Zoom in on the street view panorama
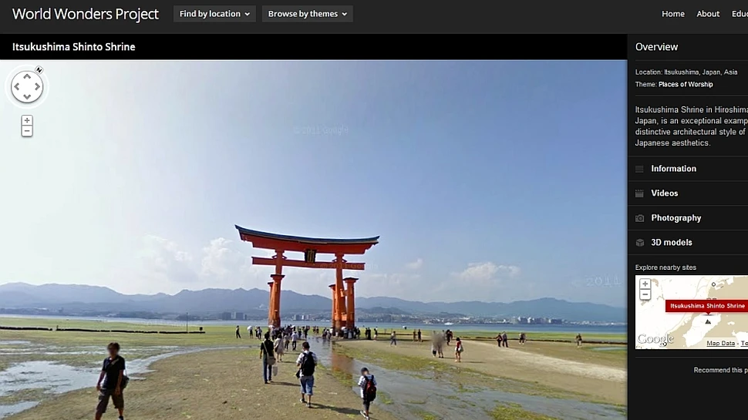 27,121
